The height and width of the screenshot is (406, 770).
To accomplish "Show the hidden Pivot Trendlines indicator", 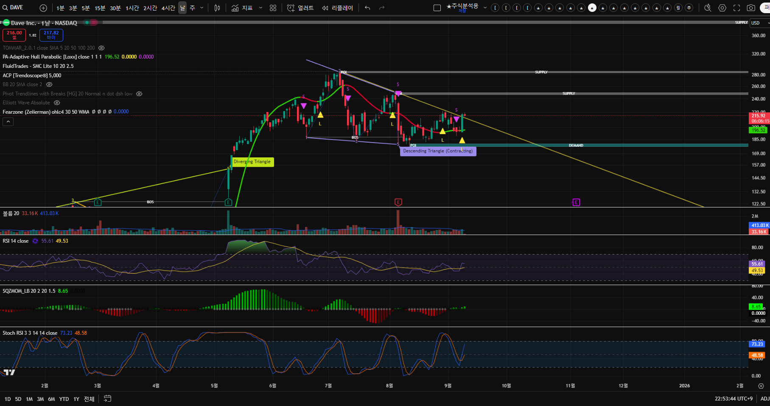I will click(x=139, y=94).
